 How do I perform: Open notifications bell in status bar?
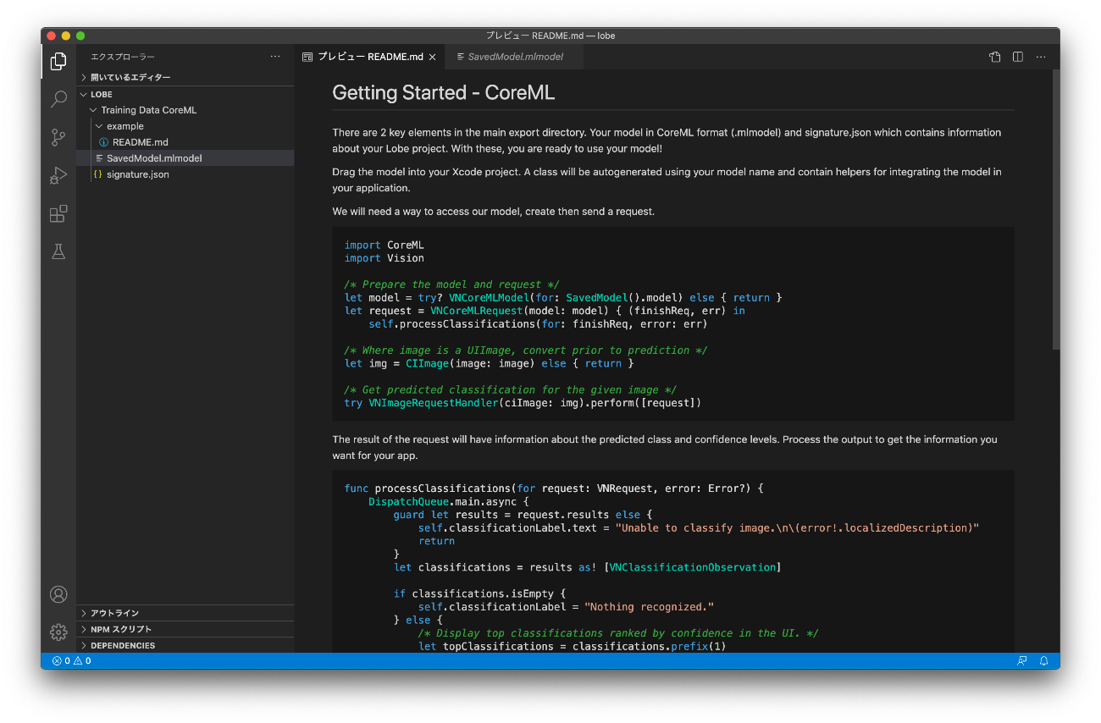(x=1044, y=661)
